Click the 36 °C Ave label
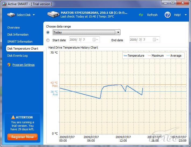Screen dimensions: 191x147 [x=54, y=93]
